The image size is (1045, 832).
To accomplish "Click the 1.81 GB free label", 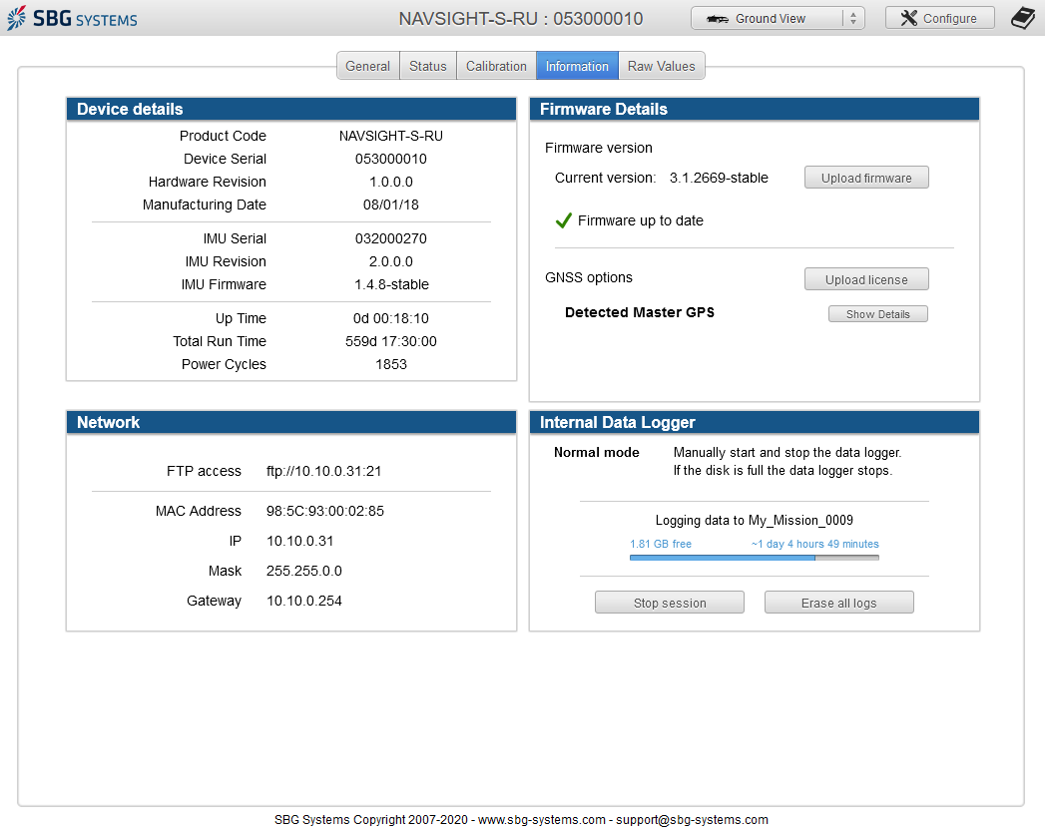I will click(x=661, y=545).
